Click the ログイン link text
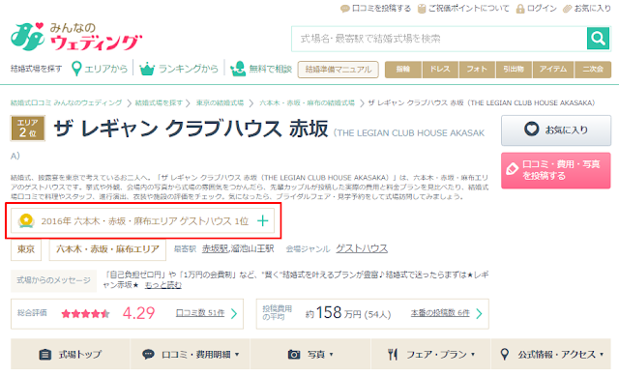 click(x=542, y=9)
